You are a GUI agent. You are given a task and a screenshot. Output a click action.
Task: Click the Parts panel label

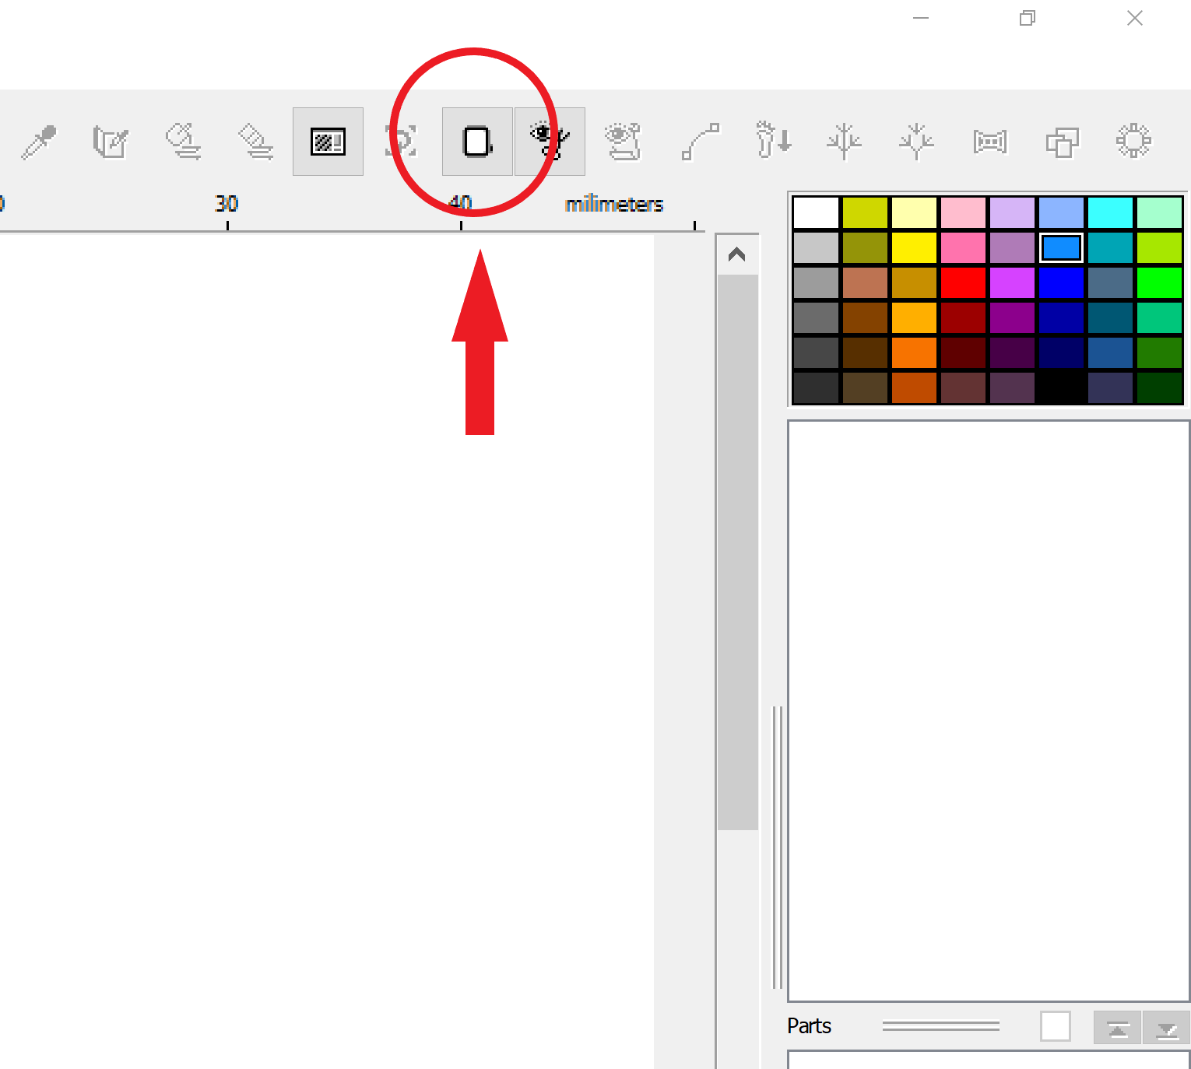pos(809,1026)
